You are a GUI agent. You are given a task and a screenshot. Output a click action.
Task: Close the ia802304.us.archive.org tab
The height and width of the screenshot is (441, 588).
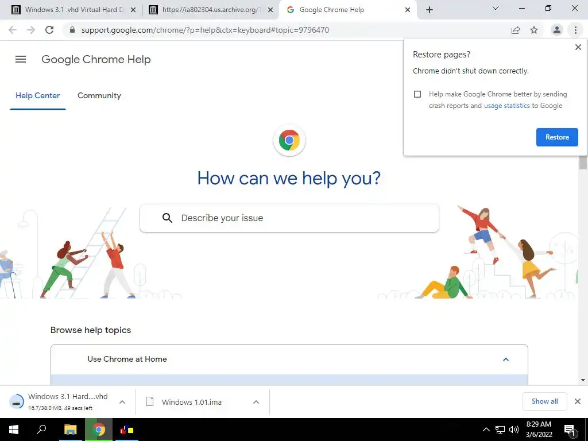coord(270,10)
